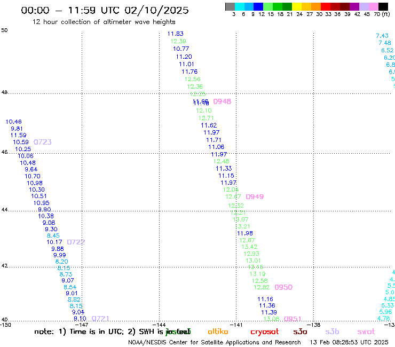395x347 pixels.
Task: Click the 'altika' satellite label
Action: 218,332
